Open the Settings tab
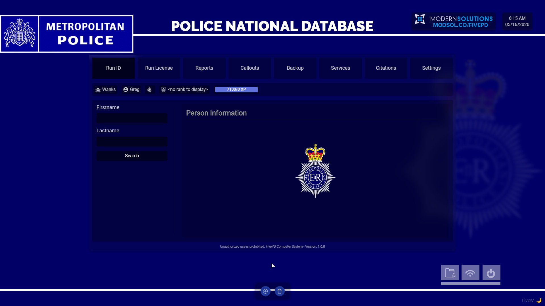The image size is (545, 306). click(431, 68)
